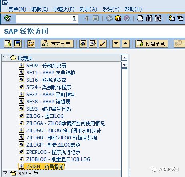
Task: Click the green checkmark Enter icon
Action: pos(8,18)
